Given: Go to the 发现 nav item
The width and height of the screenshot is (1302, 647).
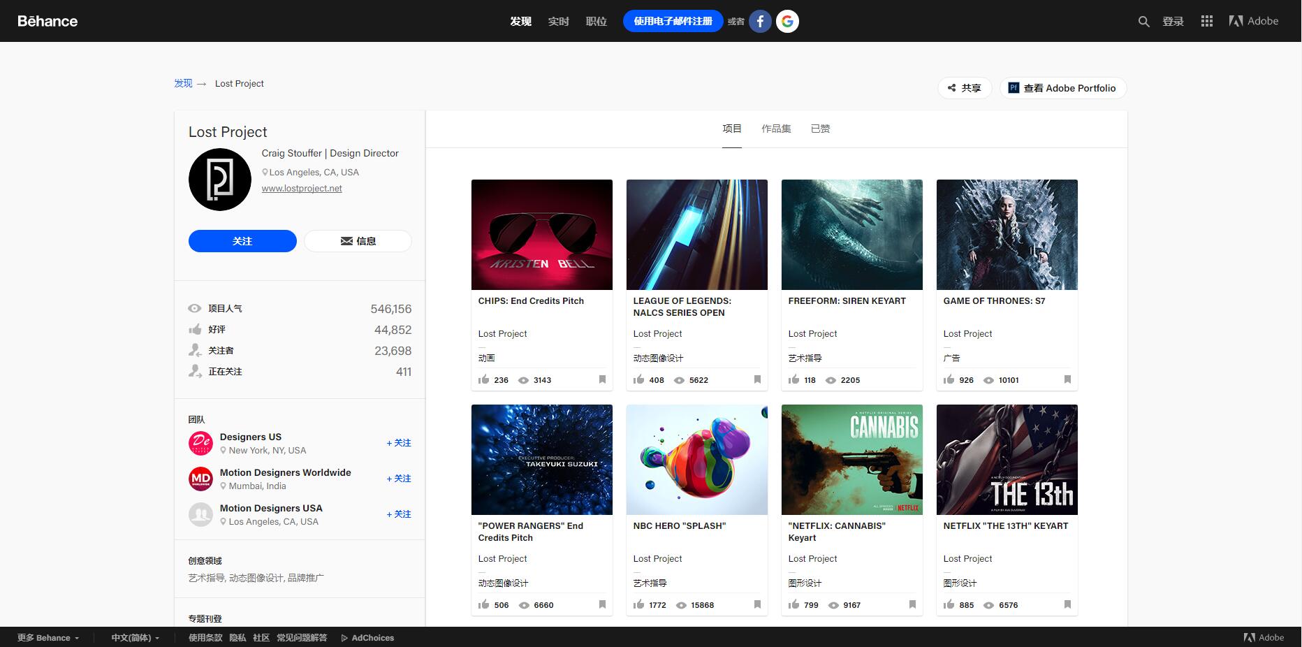Looking at the screenshot, I should 520,22.
